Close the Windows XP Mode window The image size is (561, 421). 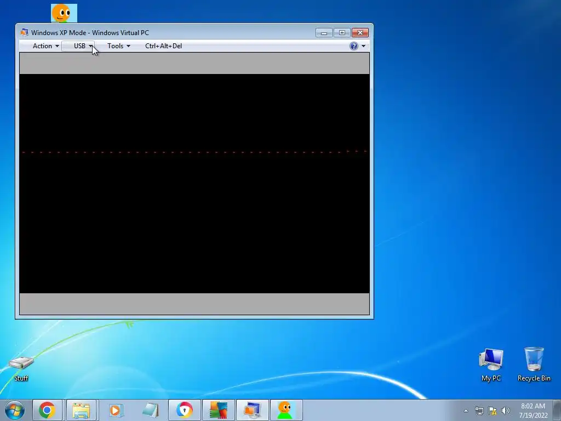pos(360,32)
